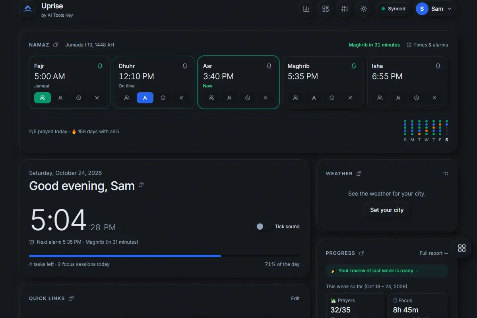Open the bar chart statistics icon in header

(x=306, y=9)
